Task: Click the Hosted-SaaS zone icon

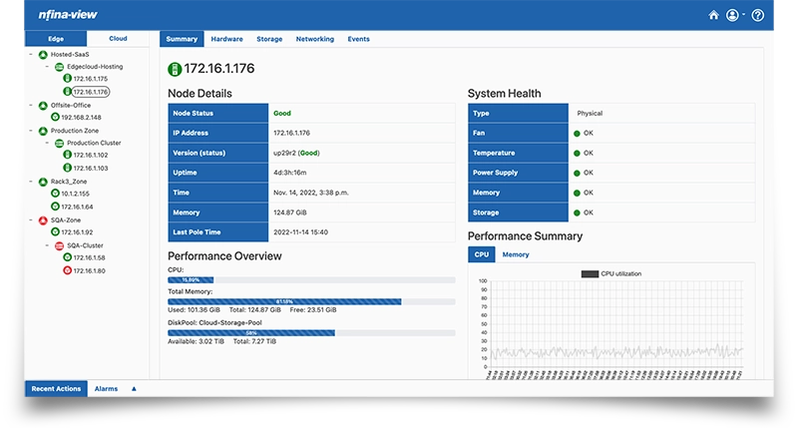Action: (x=42, y=54)
